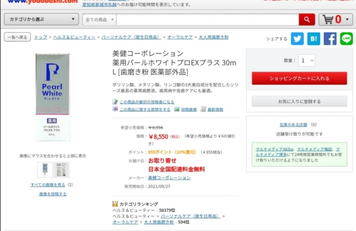Expand the cart dropdown arrow

347,19
